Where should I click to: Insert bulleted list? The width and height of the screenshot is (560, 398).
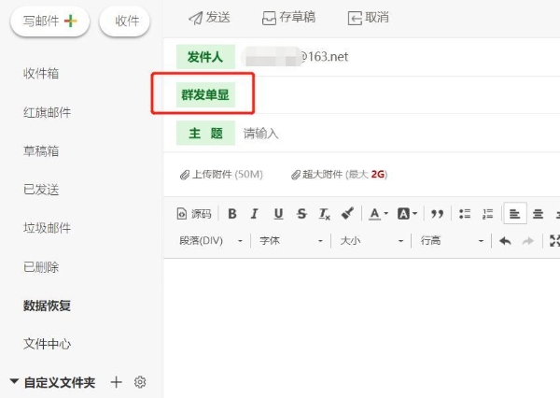[x=465, y=214]
